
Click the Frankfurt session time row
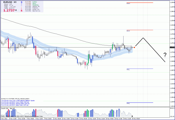coord(31,8)
